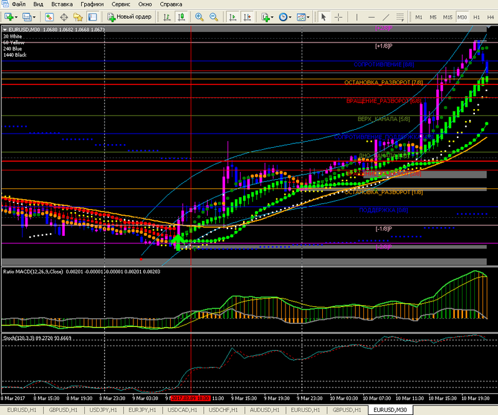Select the Fibonacci Retracement tool

pyautogui.click(x=400, y=17)
